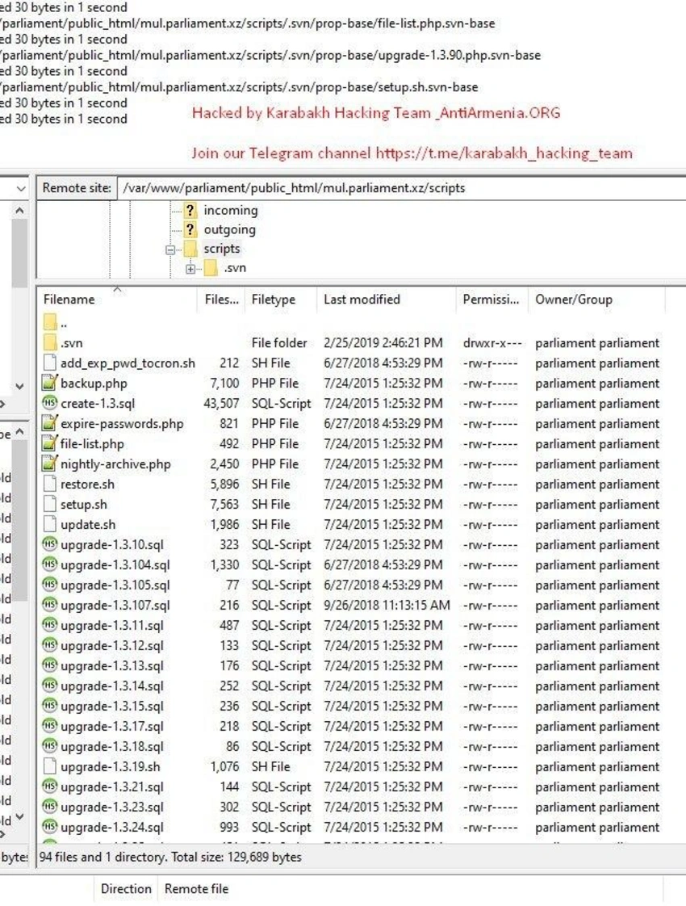Click the setup.sh file icon
This screenshot has height=906, width=686.
(x=50, y=505)
